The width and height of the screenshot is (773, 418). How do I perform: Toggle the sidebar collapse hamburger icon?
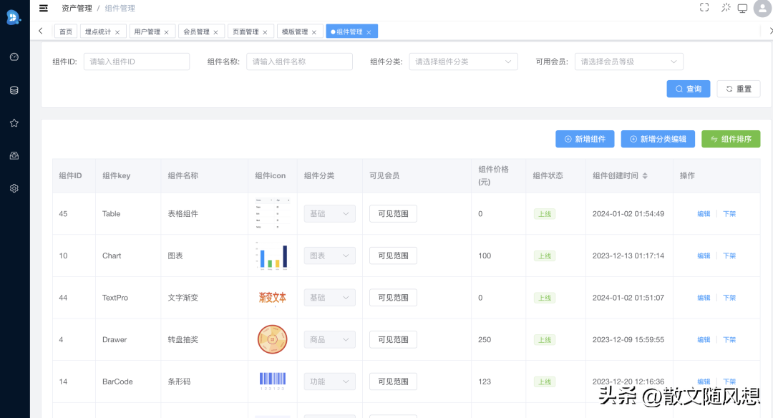pyautogui.click(x=44, y=8)
